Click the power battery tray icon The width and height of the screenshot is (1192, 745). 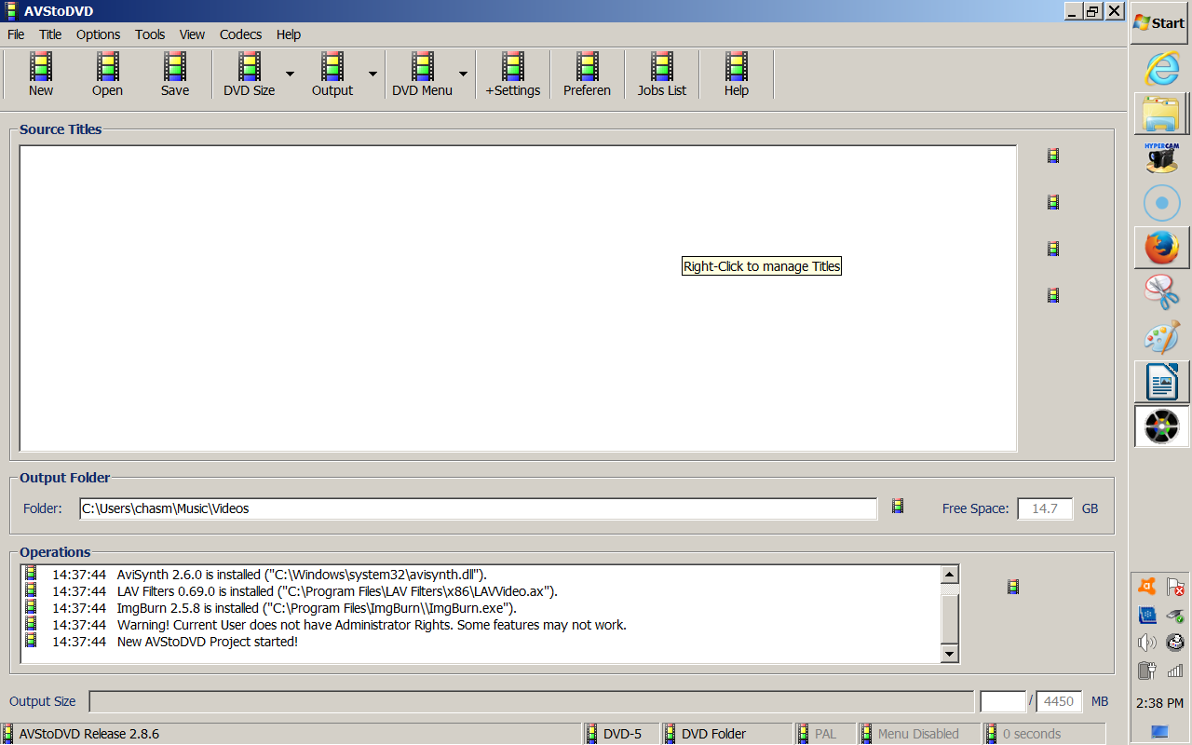[1147, 670]
